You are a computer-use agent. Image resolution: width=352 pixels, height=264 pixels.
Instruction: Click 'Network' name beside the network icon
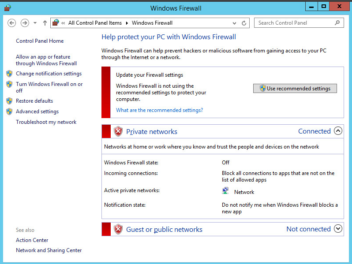(244, 192)
